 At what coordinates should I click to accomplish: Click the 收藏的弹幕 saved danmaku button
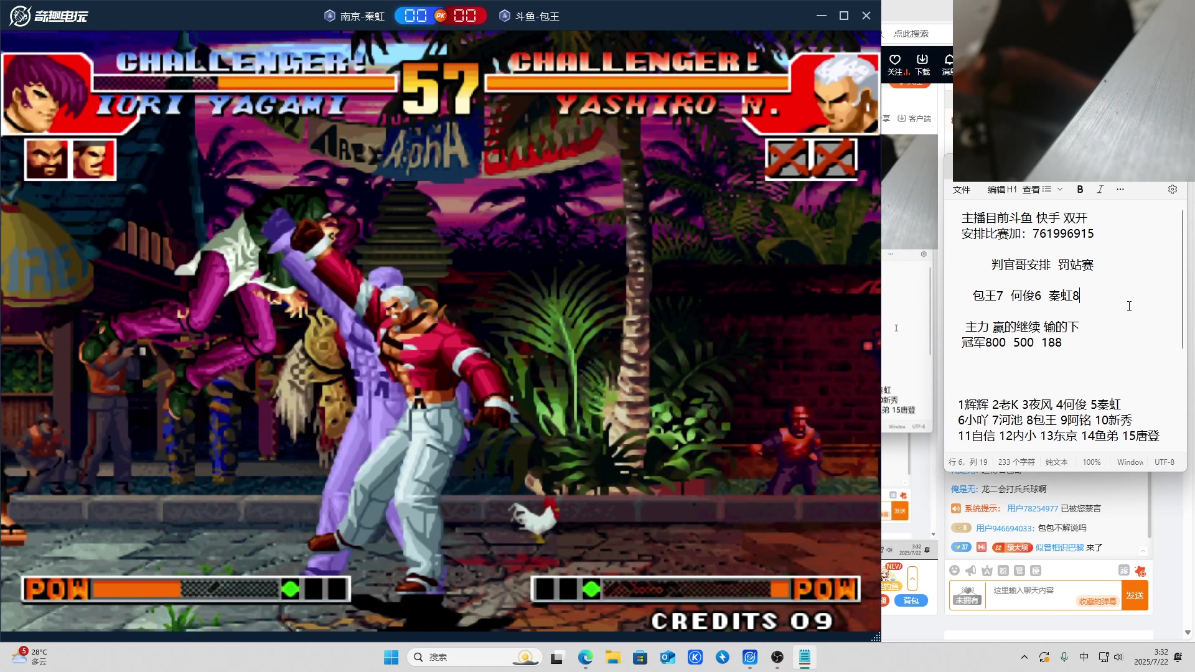click(x=1097, y=601)
